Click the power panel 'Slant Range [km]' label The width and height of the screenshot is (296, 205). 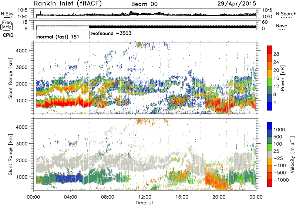(x=10, y=78)
